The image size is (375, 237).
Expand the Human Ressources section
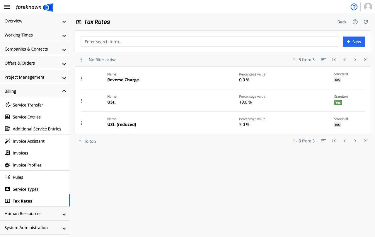tap(35, 214)
